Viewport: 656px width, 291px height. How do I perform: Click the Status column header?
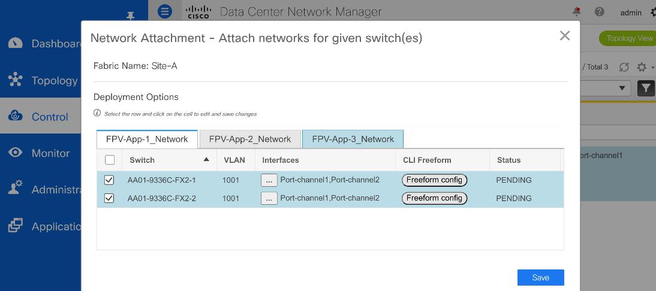pyautogui.click(x=508, y=160)
